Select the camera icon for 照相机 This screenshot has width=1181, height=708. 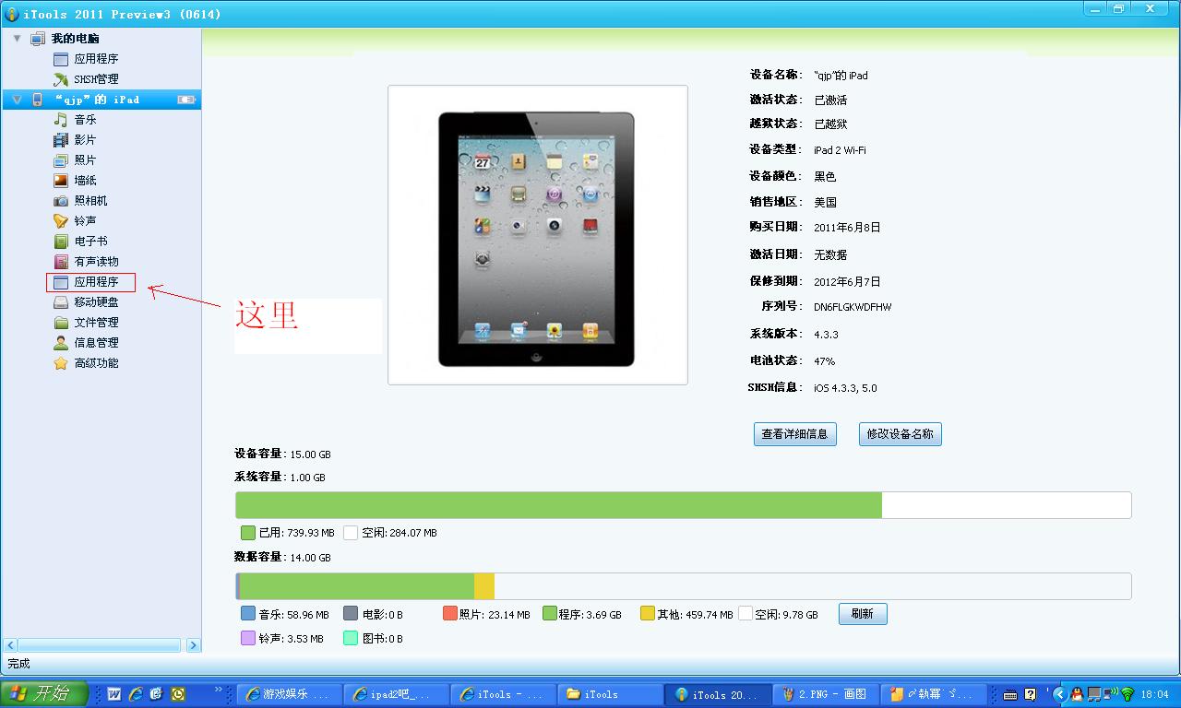tap(61, 201)
